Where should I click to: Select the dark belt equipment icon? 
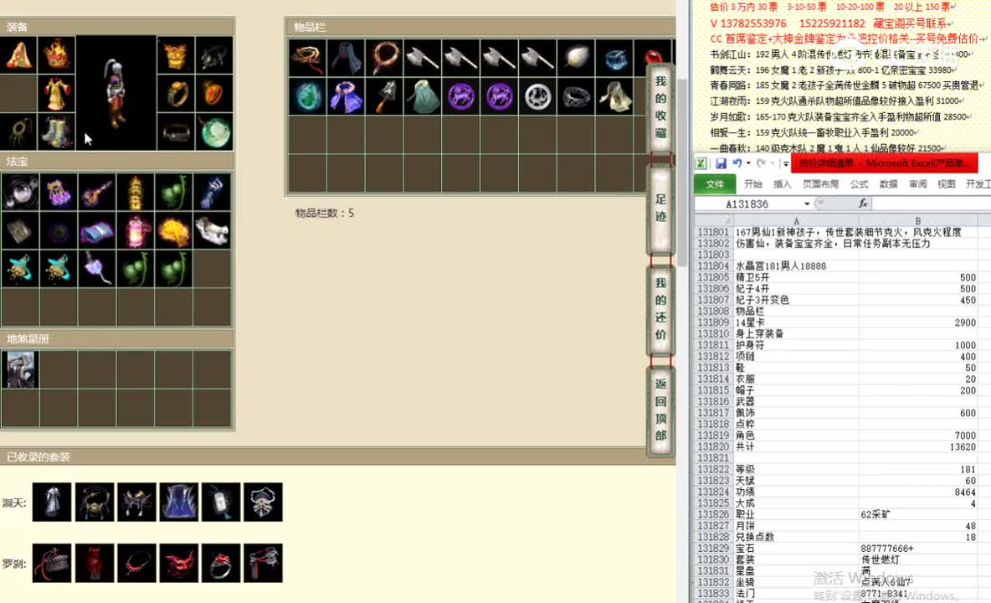(176, 132)
